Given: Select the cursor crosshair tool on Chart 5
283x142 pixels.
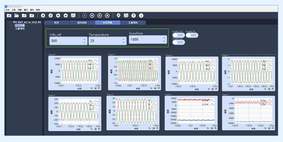Looking at the screenshot, I should (x=208, y=128).
